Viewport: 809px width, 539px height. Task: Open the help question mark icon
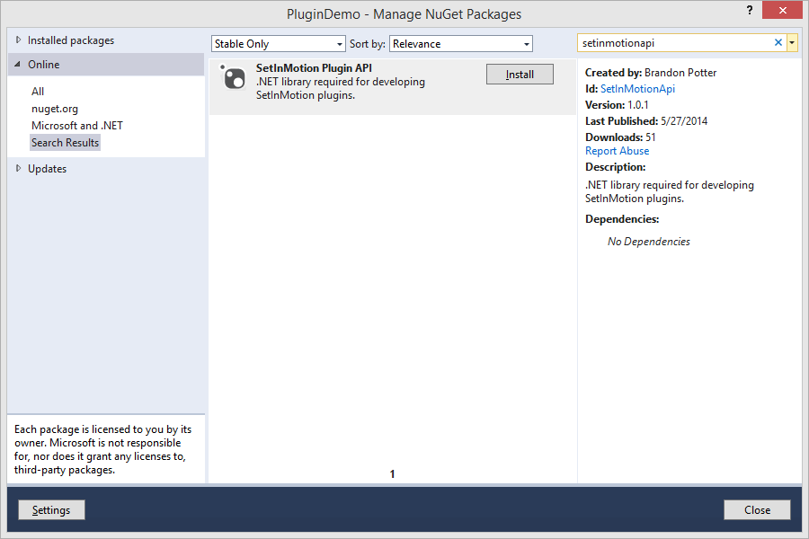pyautogui.click(x=749, y=10)
